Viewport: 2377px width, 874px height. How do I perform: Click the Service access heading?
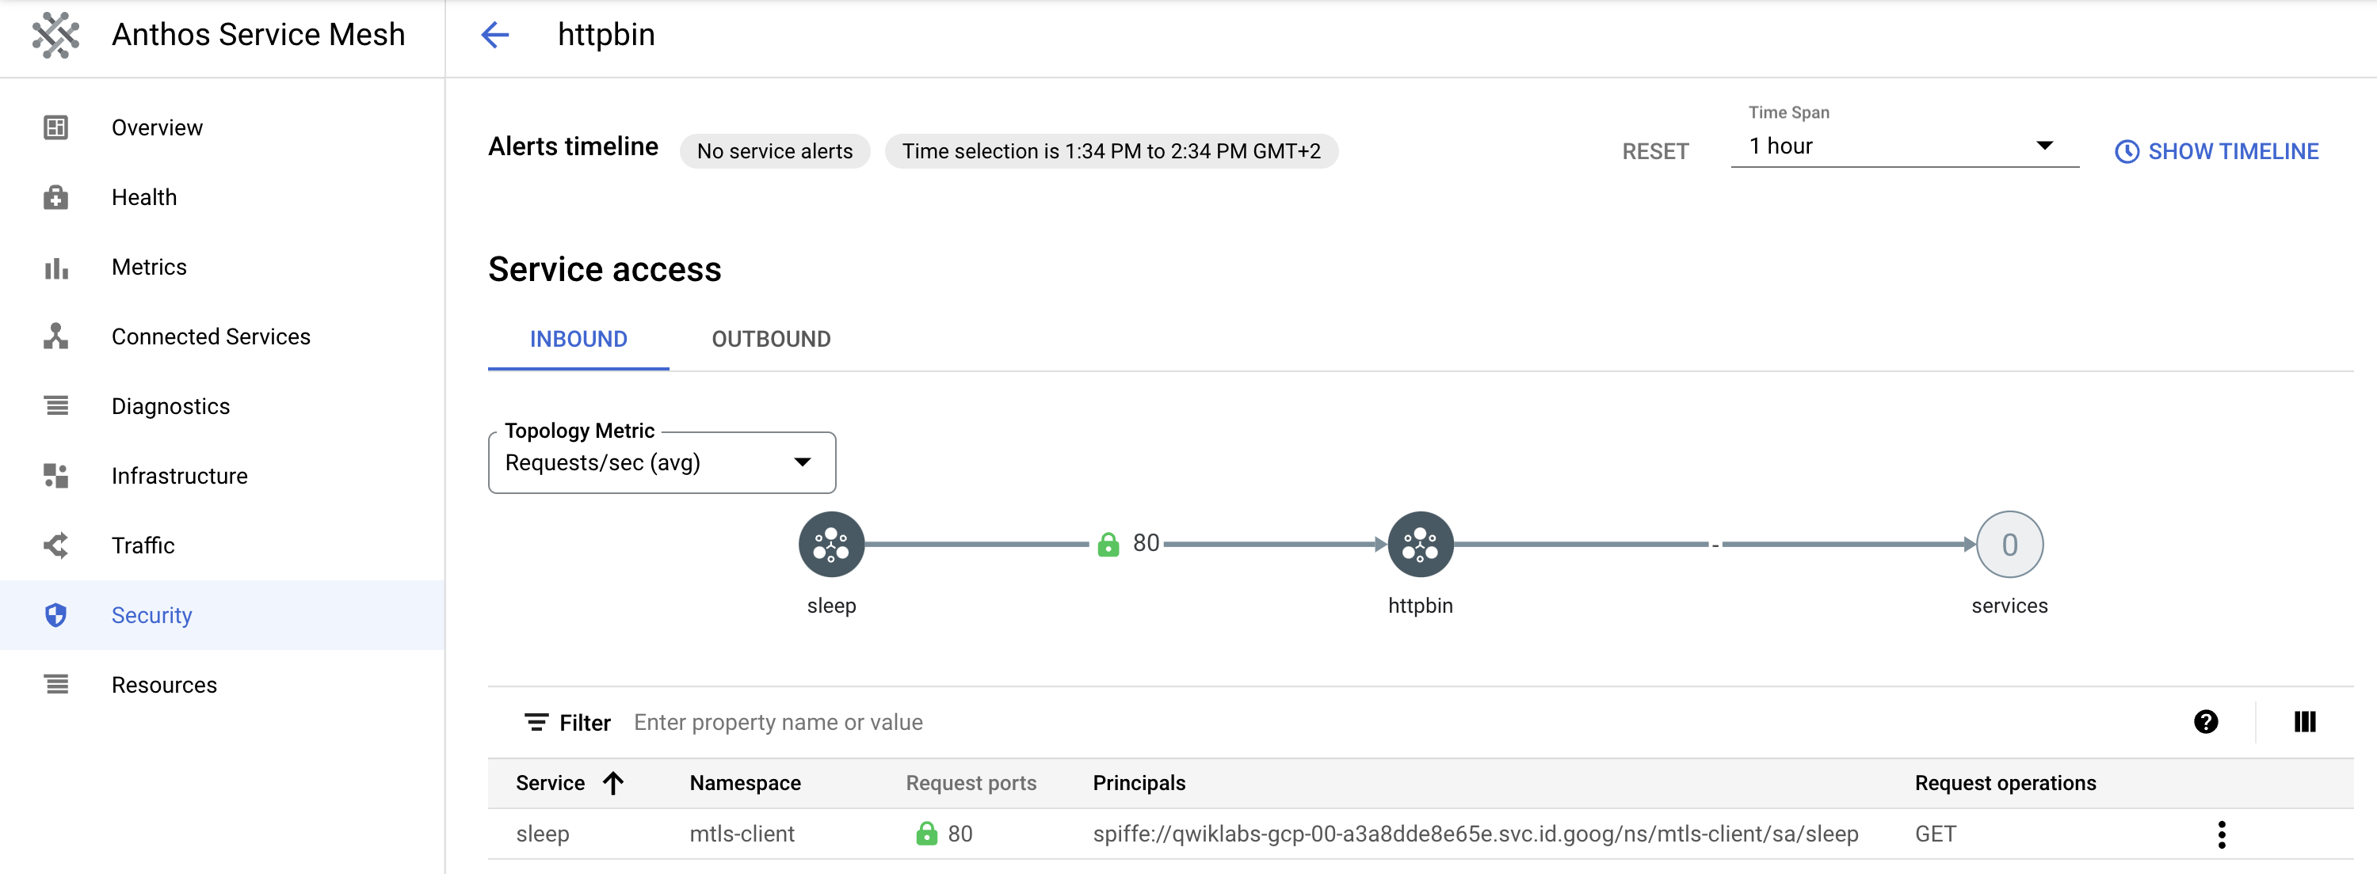pos(605,269)
